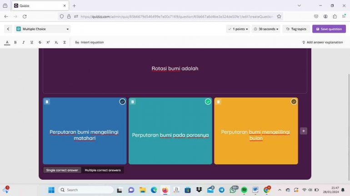Viewport: 350px width, 196px height.
Task: Click the browser address bar URL
Action: (x=177, y=16)
